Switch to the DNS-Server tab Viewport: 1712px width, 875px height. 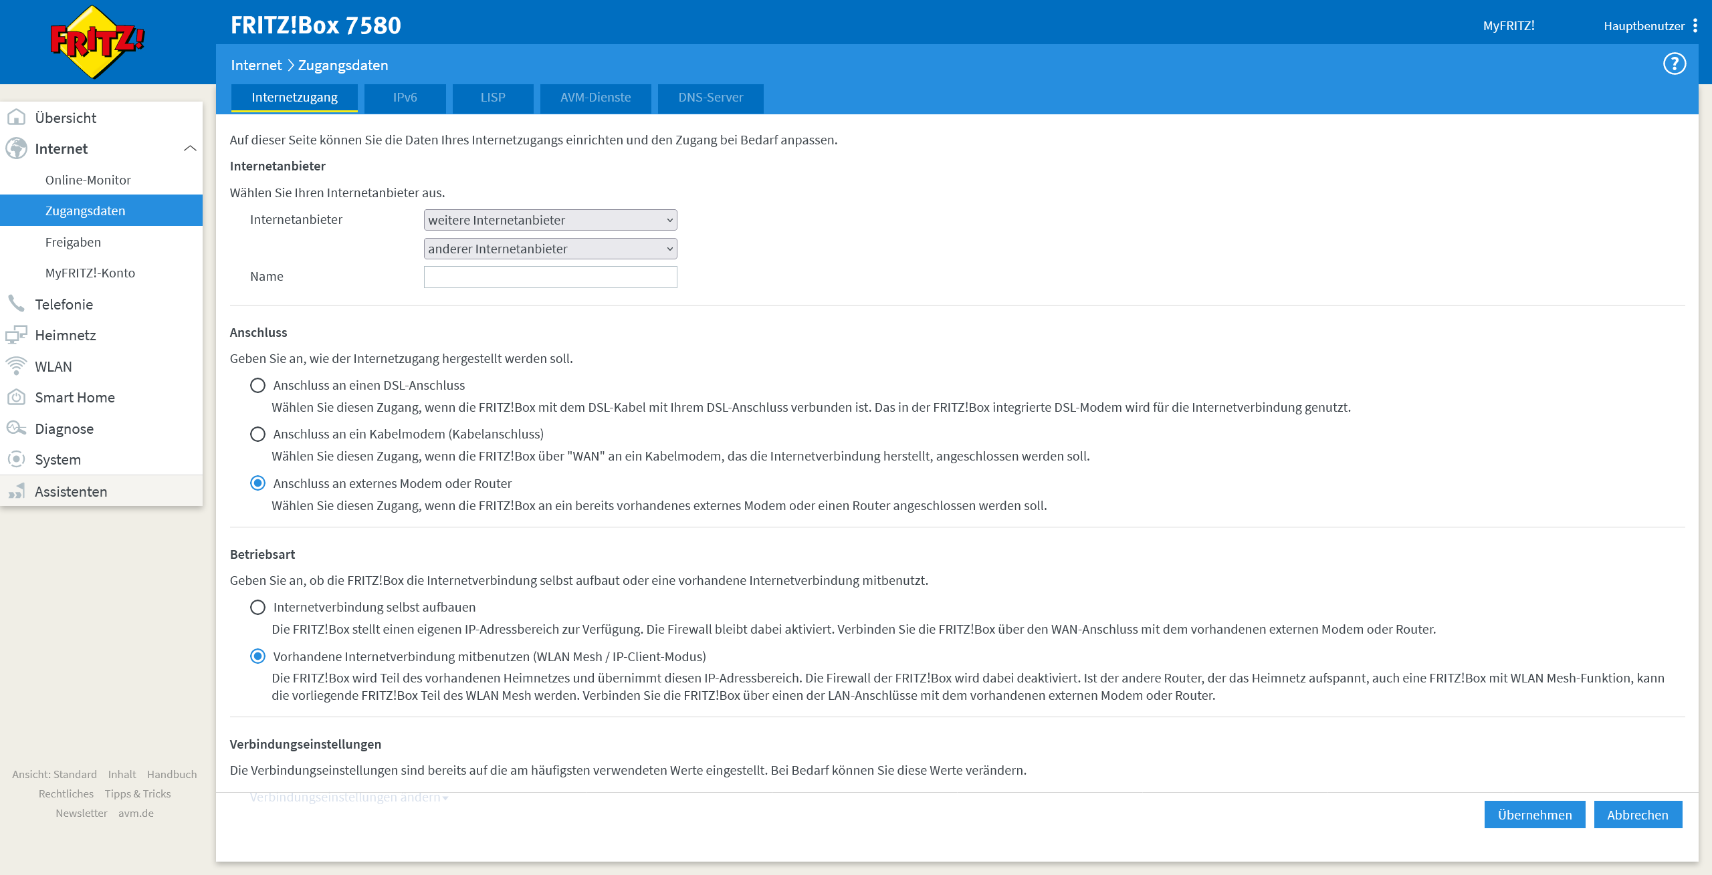(711, 98)
